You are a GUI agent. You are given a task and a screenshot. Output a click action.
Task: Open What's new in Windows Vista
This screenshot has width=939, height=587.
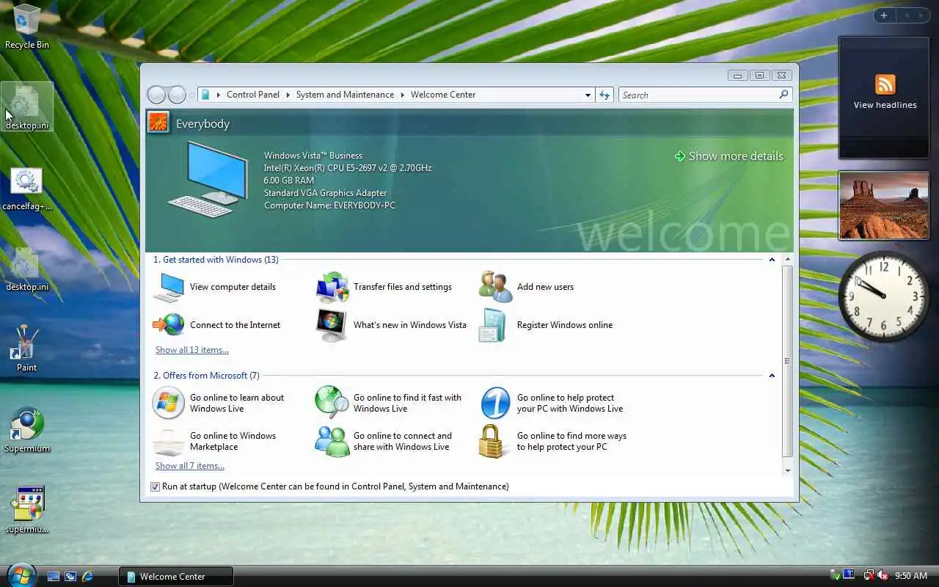[392, 325]
